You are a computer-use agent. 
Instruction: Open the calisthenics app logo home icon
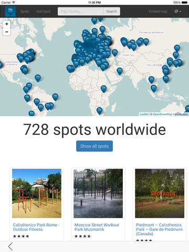point(10,12)
